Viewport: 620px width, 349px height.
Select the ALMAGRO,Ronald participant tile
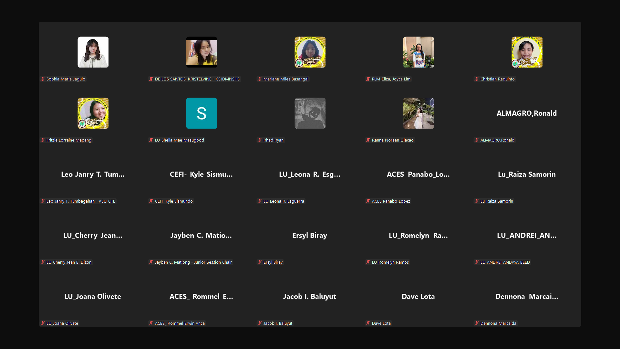point(527,113)
